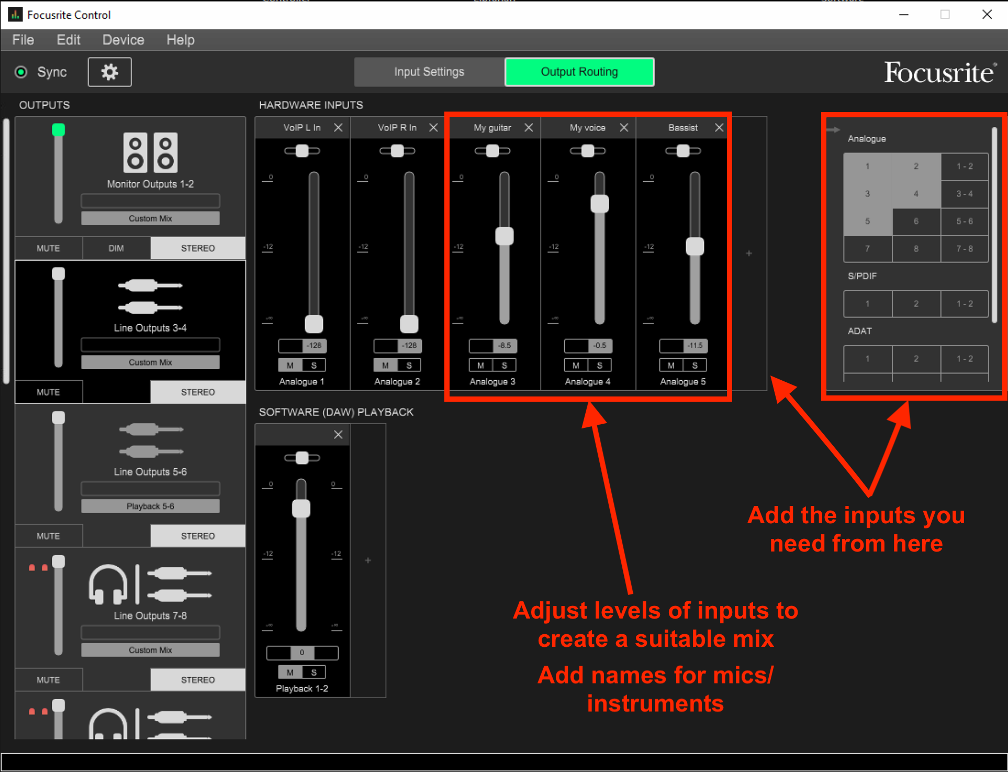Toggle the Sync status indicator
The image size is (1008, 772).
(21, 72)
